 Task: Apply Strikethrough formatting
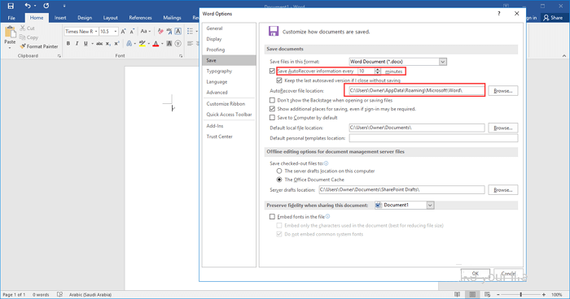99,44
